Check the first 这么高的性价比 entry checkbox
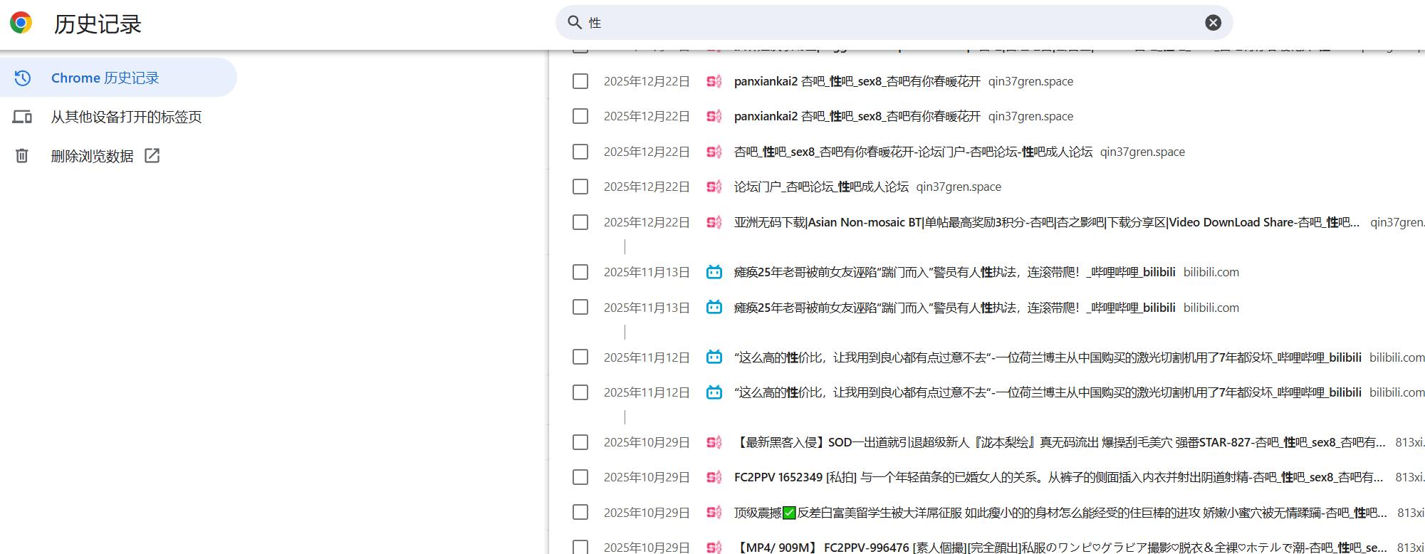The height and width of the screenshot is (554, 1425). tap(580, 357)
